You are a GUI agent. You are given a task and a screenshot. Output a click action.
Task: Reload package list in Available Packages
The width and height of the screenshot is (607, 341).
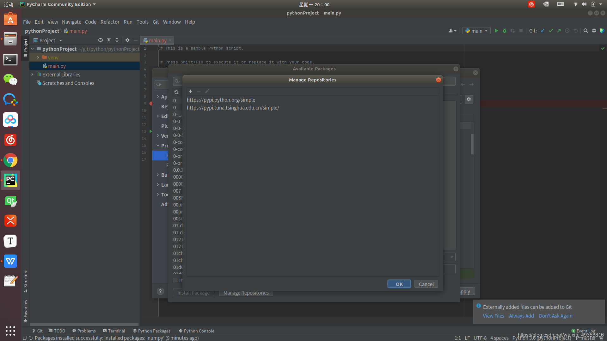[x=176, y=92]
